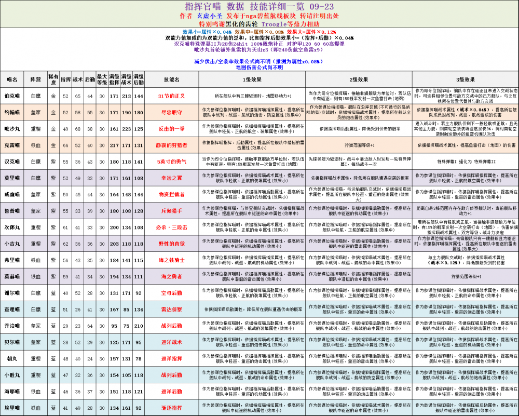This screenshot has height=416, width=519.
Task: Select the name cell '威廉喵'
Action: 12,195
